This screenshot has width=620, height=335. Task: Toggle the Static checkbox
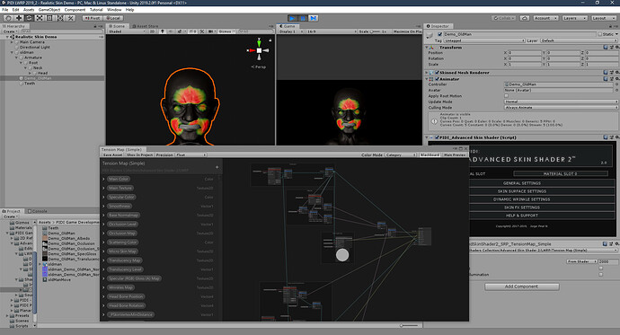[600, 34]
